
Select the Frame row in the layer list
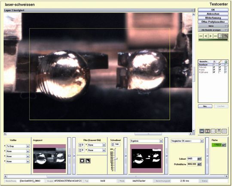point(213,70)
